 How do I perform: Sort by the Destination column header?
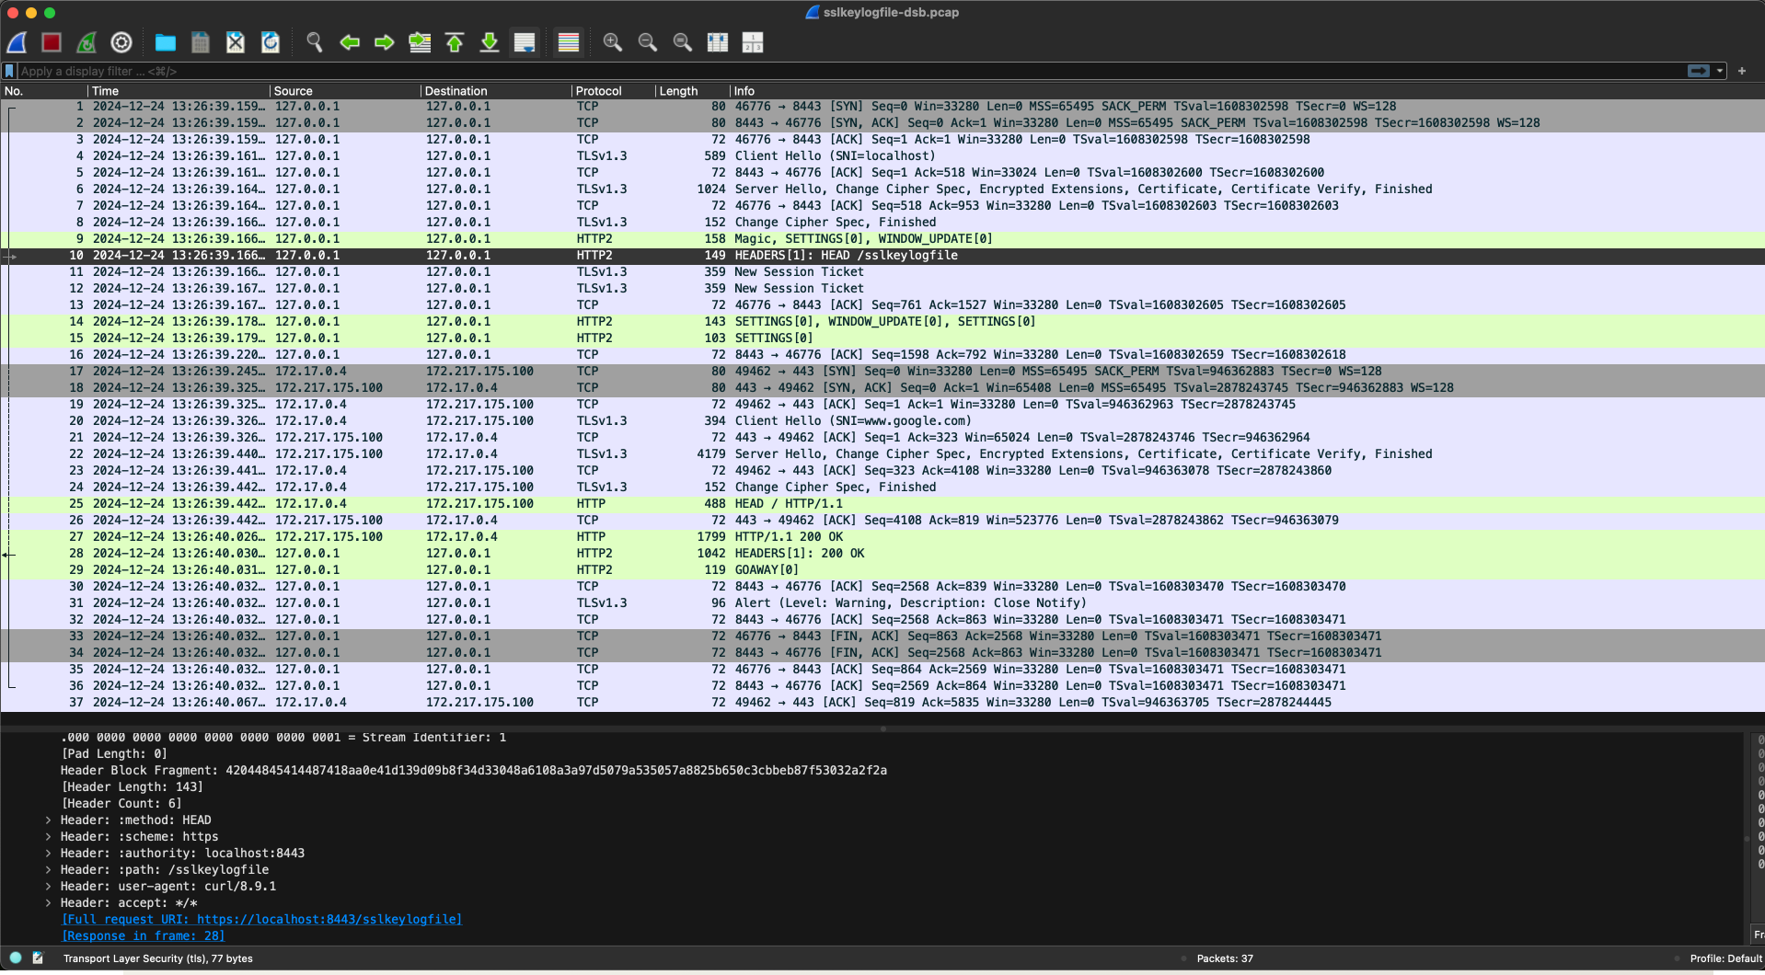click(x=496, y=91)
